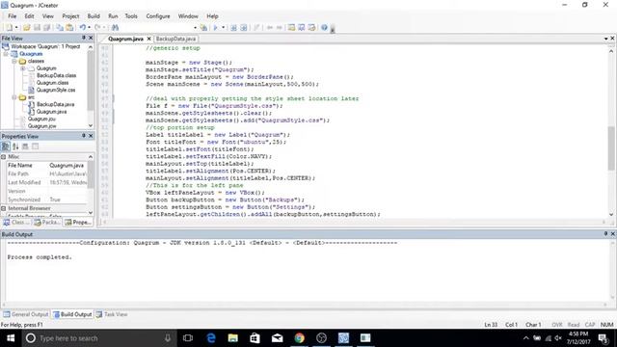Select Quagrum.jcu in file tree
Image resolution: width=617 pixels, height=347 pixels.
pyautogui.click(x=41, y=119)
